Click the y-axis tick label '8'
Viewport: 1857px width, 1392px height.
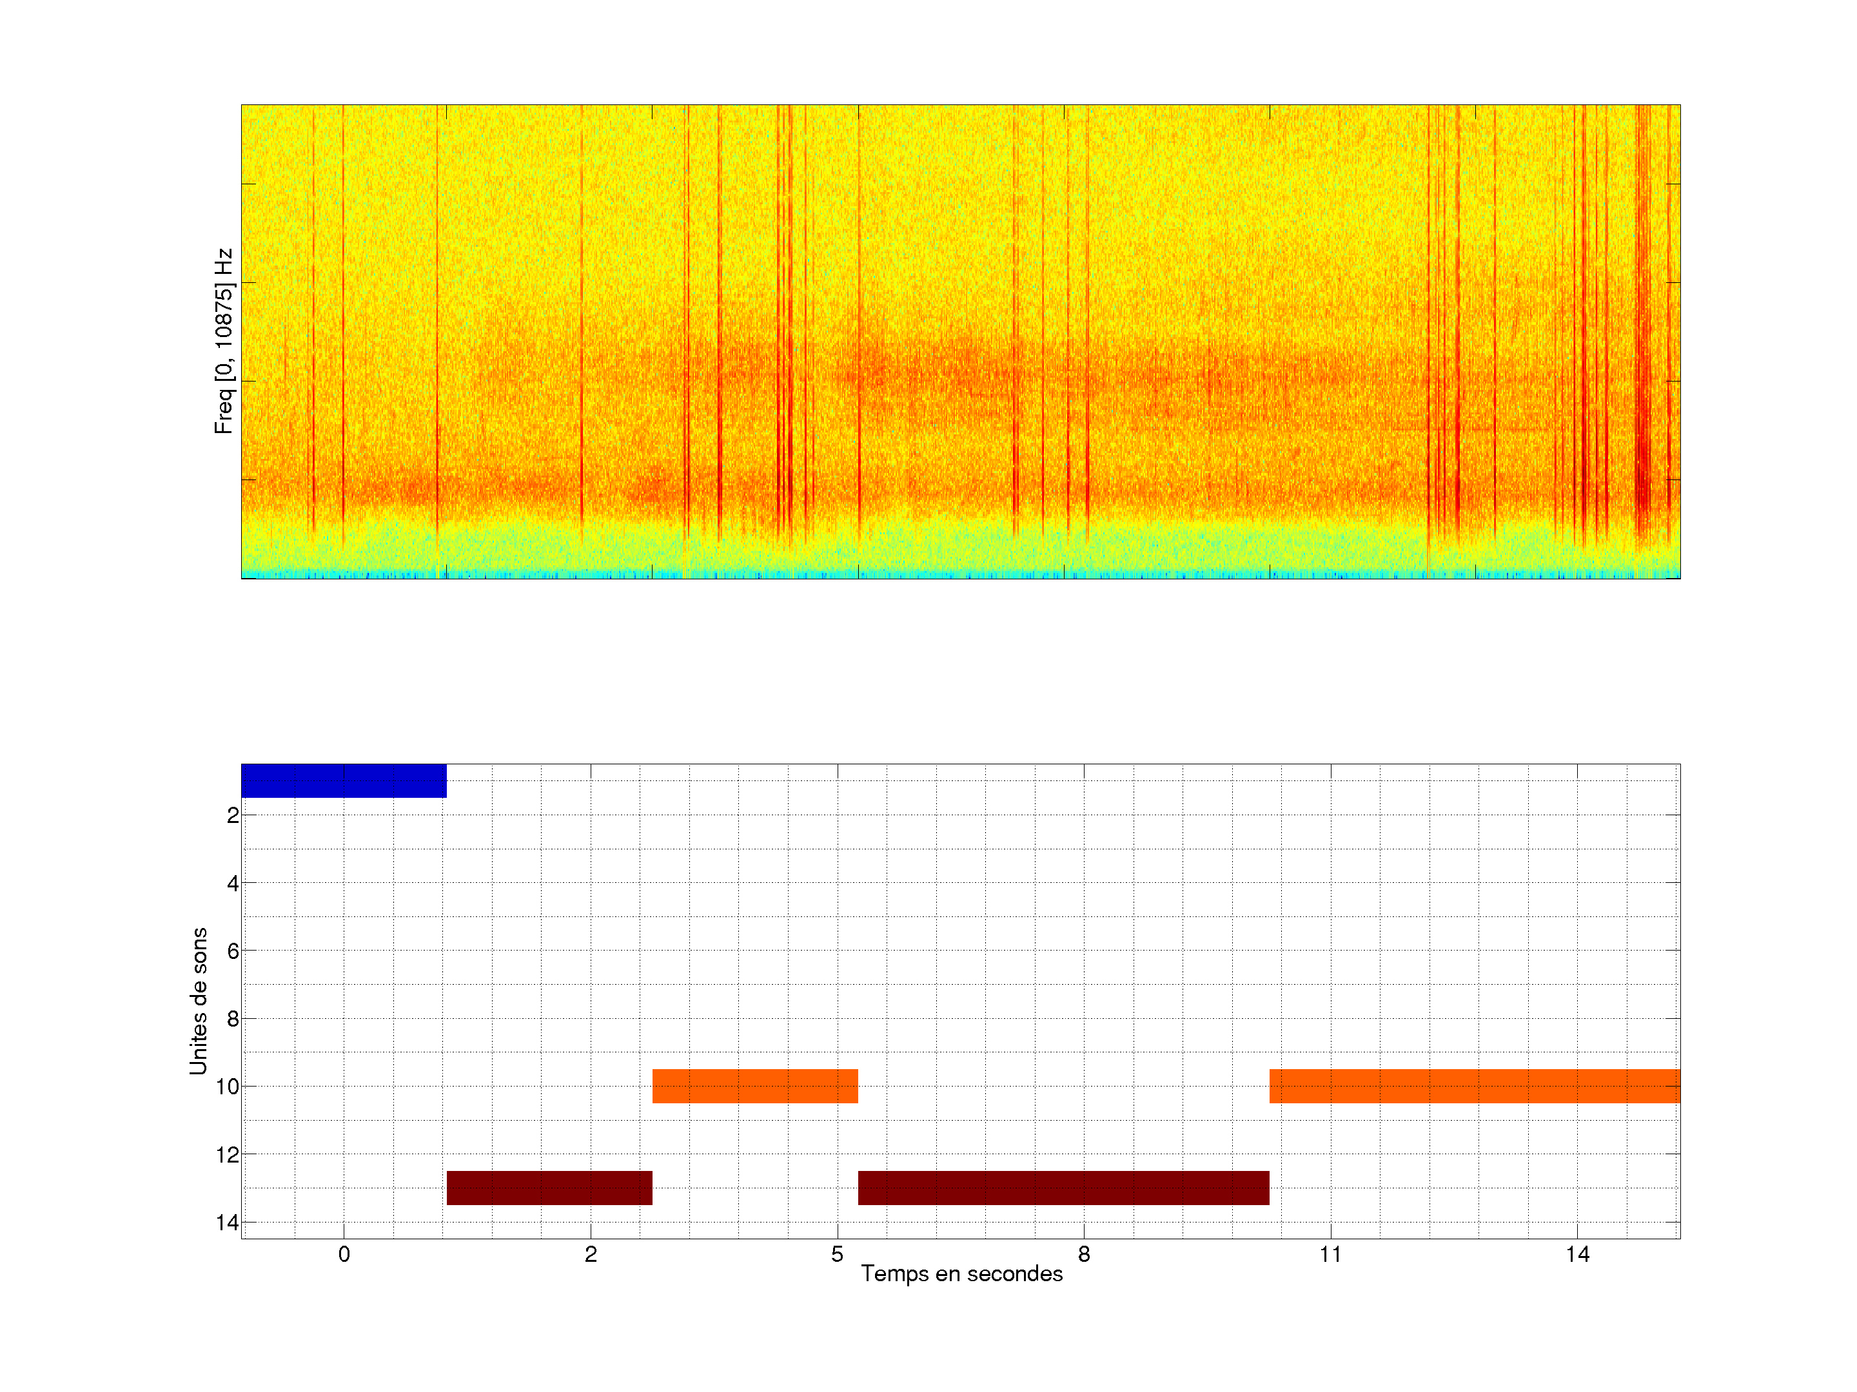(x=233, y=1019)
